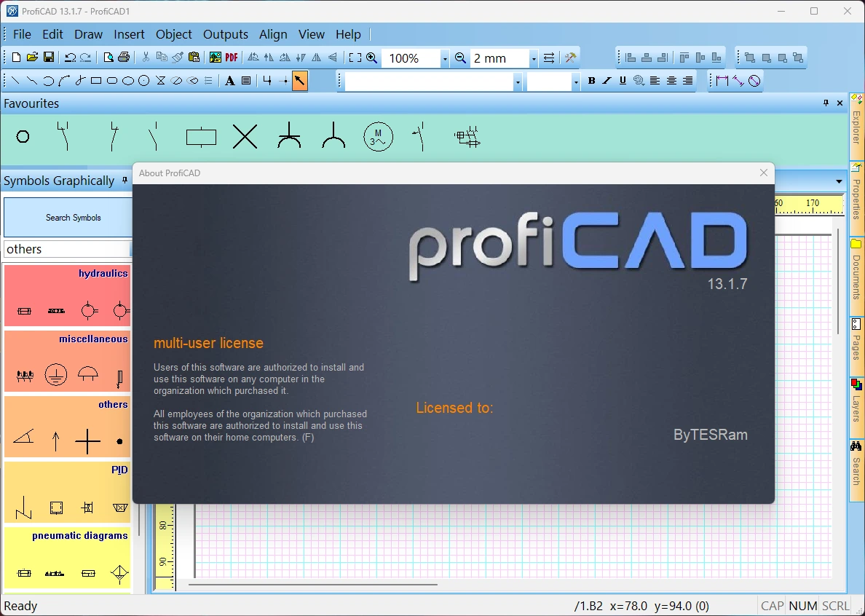865x616 pixels.
Task: Zoom in with the magnifier plus icon
Action: tap(372, 58)
